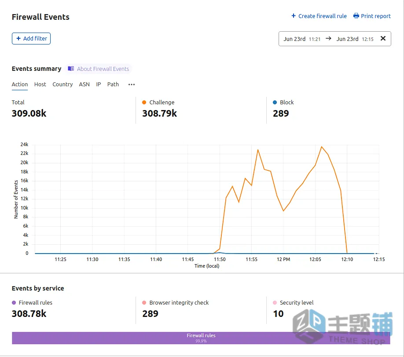
Task: Click the arrow between the date range times
Action: coord(328,38)
